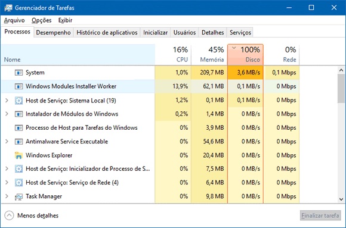Viewport: 346px width, 228px height.
Task: Expand Host de Serviço: Serviço de Rede (4)
Action: (x=7, y=183)
